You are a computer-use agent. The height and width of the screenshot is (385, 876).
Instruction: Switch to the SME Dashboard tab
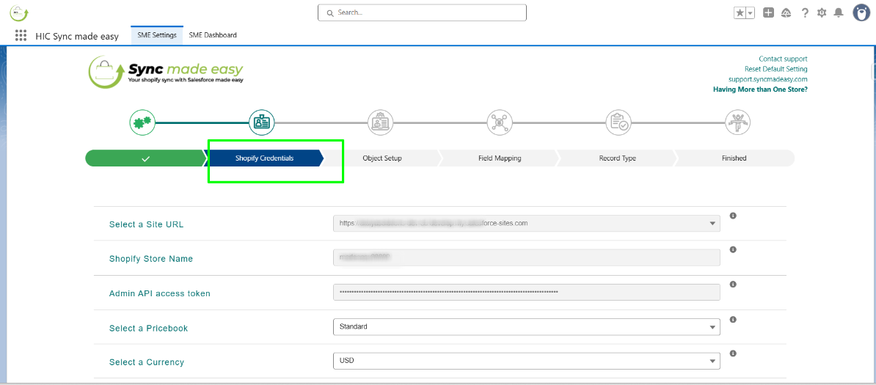(213, 35)
